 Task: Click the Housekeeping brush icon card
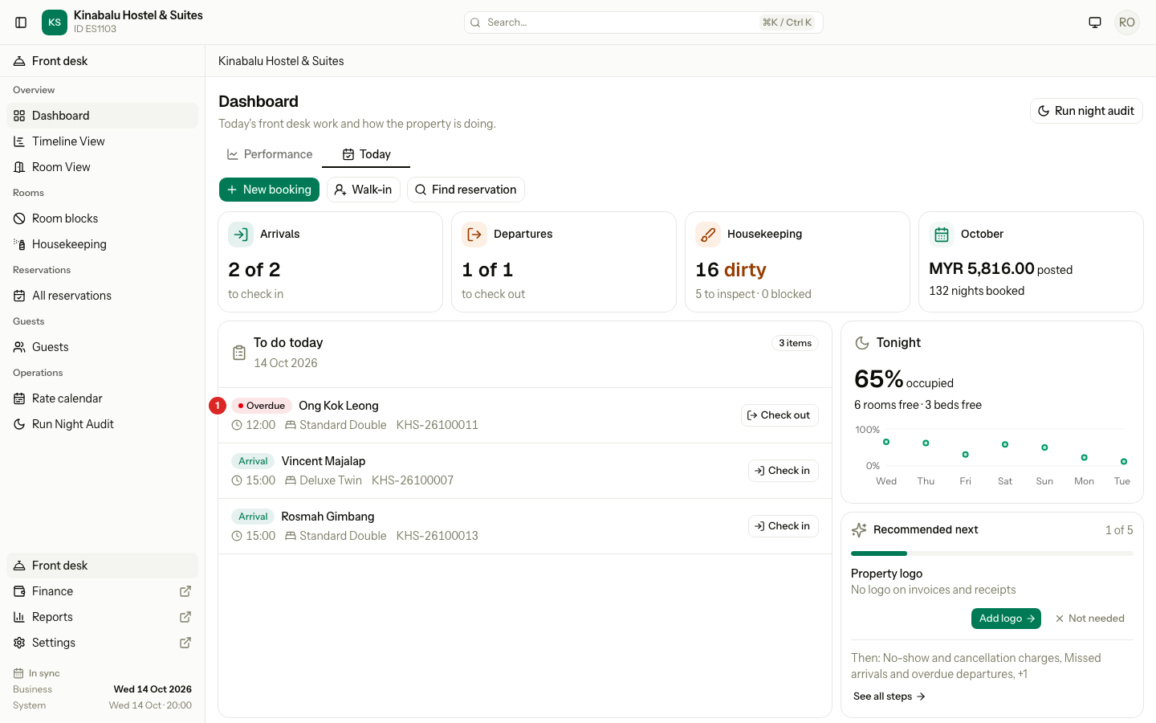(x=708, y=235)
